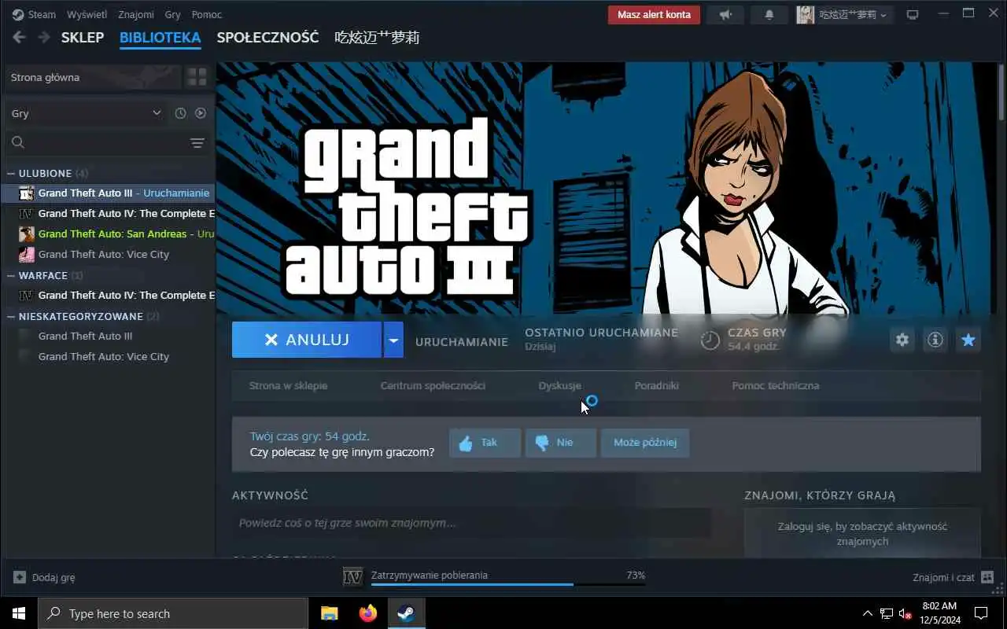The image size is (1007, 629).
Task: Open the profile name tab
Action: (x=377, y=37)
